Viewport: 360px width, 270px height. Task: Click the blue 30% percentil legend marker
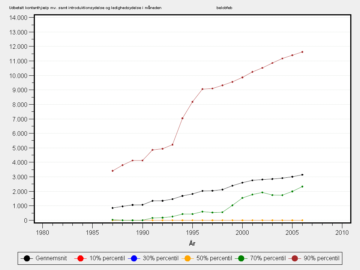[134, 258]
